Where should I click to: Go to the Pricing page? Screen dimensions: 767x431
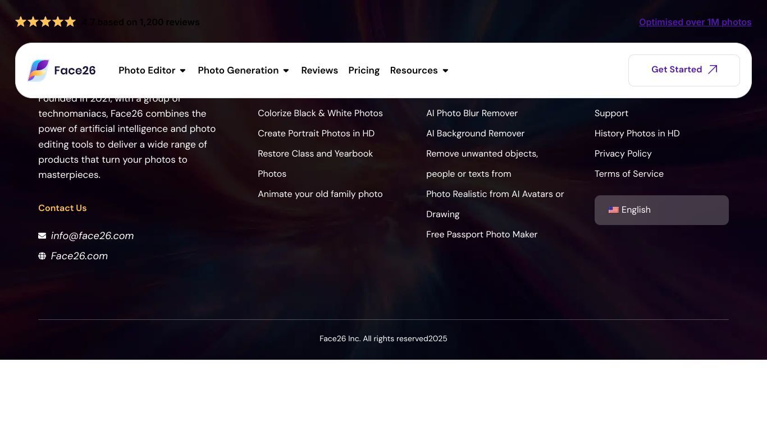[364, 70]
